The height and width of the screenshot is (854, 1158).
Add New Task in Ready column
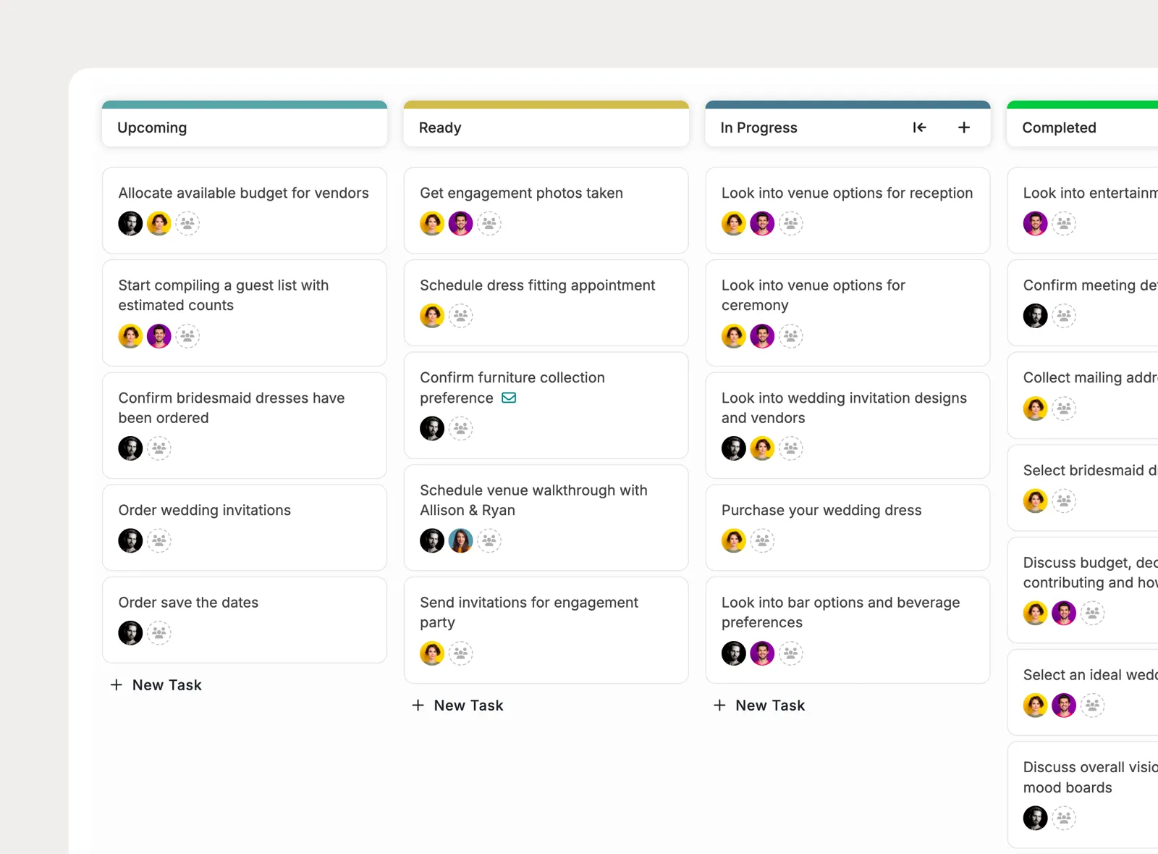457,706
